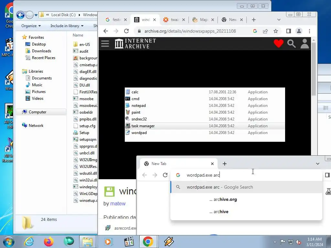
Task: Go back in the archive.org Chrome window
Action: pos(106,31)
